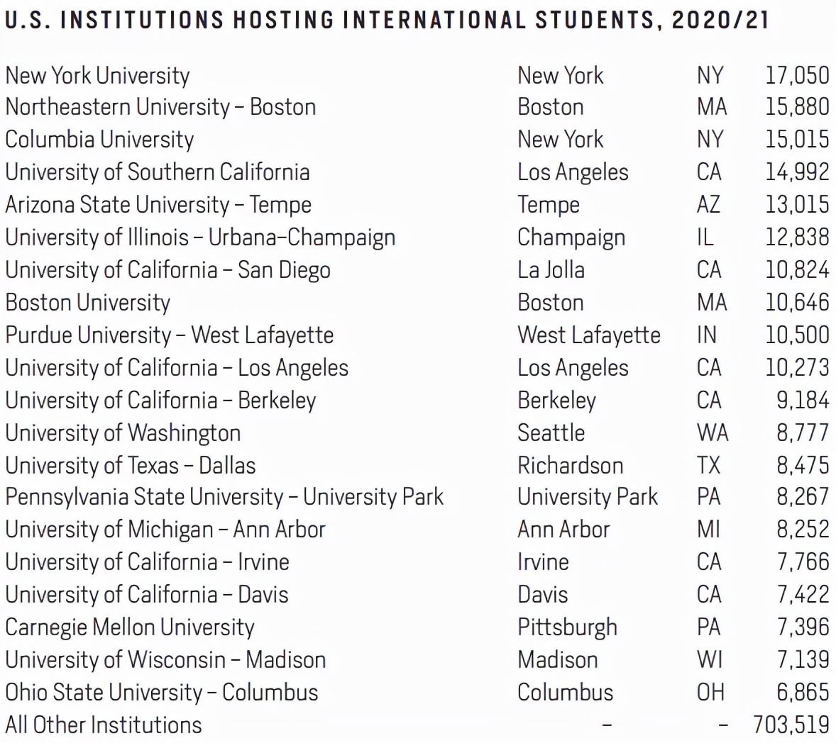Click the Richardson city cell
The width and height of the screenshot is (836, 743).
point(570,466)
